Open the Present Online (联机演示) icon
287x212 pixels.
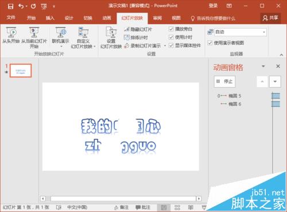tap(61, 32)
